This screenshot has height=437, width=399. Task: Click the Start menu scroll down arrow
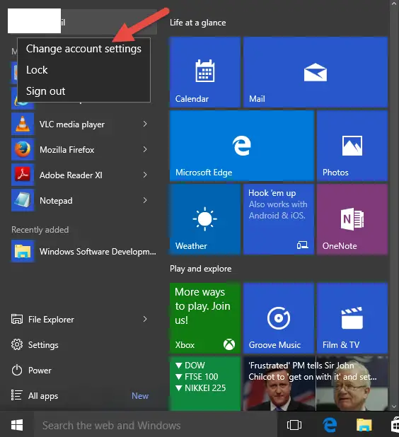click(x=394, y=407)
